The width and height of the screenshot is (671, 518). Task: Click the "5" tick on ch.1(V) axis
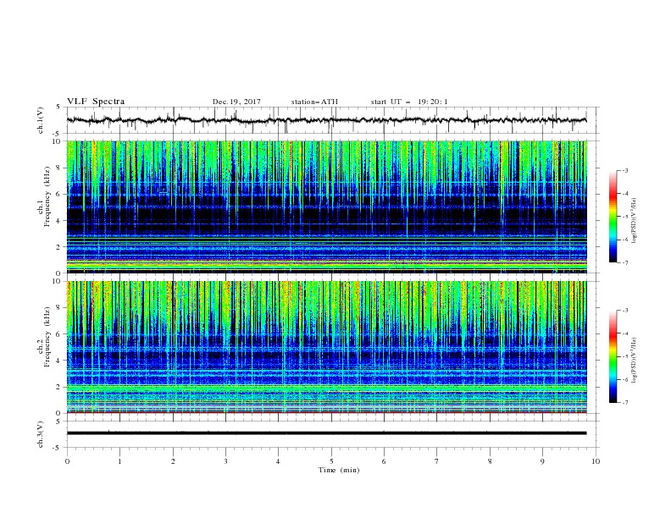[58, 107]
